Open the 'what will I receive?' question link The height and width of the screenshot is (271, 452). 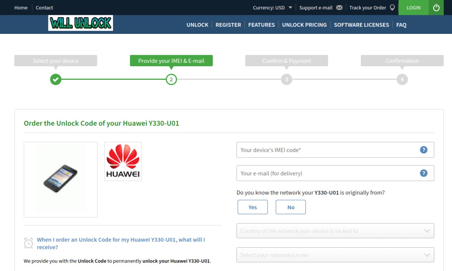coord(121,243)
